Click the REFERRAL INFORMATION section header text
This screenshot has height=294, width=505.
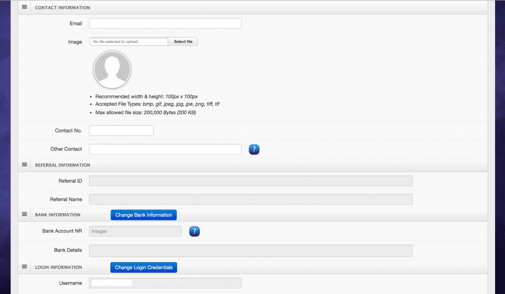63,165
